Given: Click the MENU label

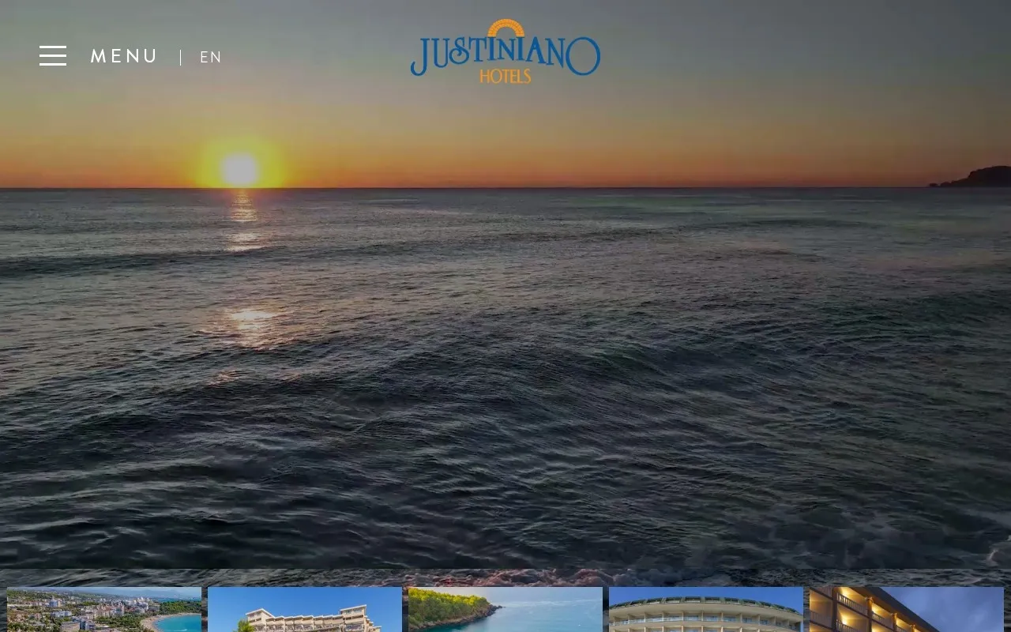Looking at the screenshot, I should (x=124, y=57).
